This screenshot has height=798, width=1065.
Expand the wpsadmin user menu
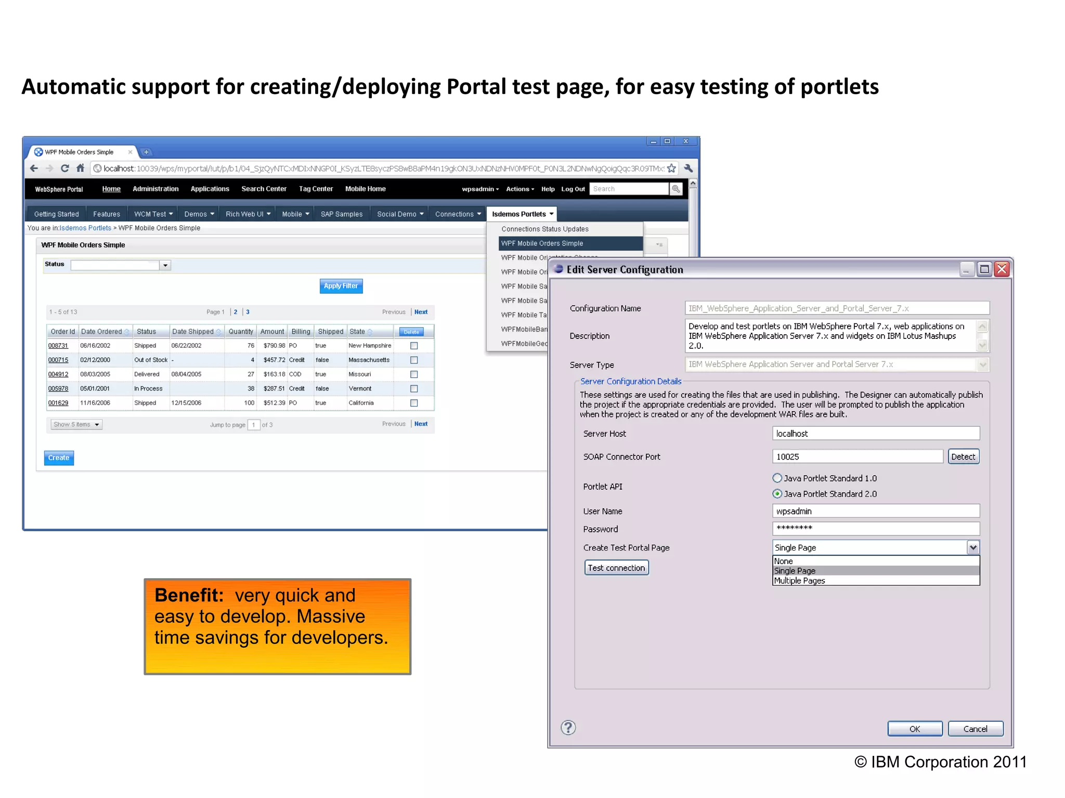point(480,189)
